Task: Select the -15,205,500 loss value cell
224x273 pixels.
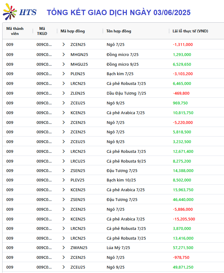Action: tap(184, 219)
